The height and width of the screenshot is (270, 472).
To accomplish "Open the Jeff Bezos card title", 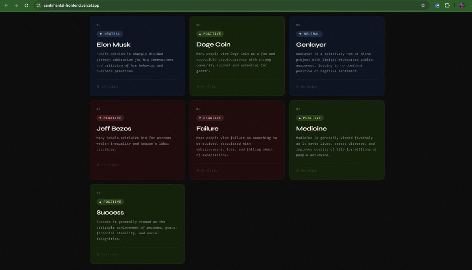I will [114, 129].
